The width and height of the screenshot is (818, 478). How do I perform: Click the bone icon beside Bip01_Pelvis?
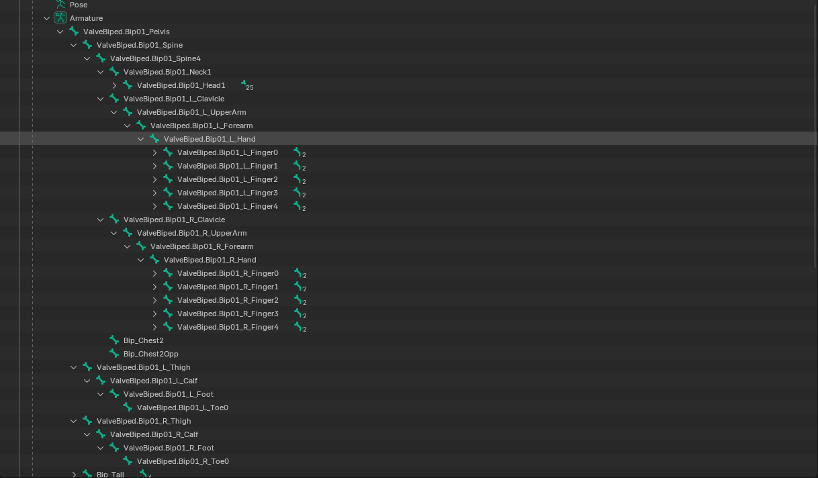click(74, 32)
